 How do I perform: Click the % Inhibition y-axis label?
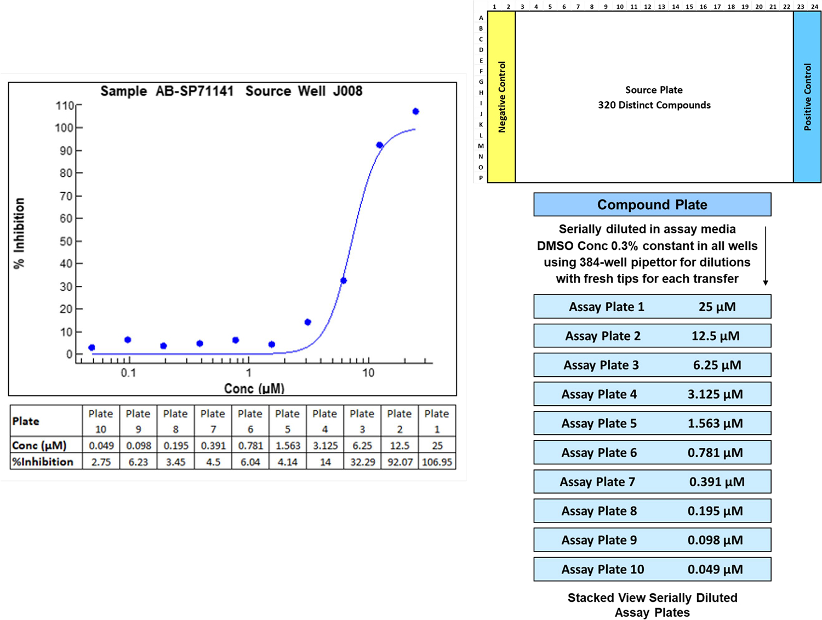(20, 233)
